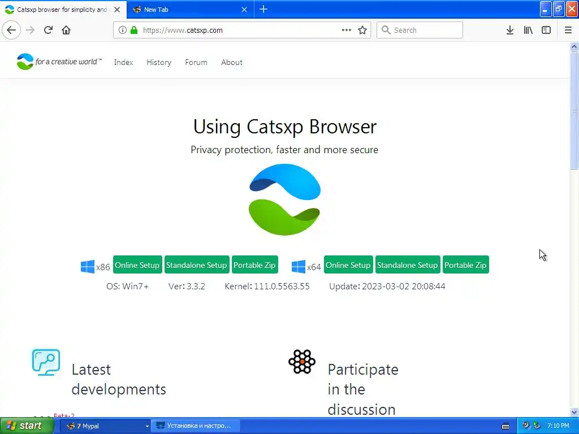Click the Update: 2023-03-02 20:08:44 text
Screen dimensions: 579x434
[x=387, y=287]
